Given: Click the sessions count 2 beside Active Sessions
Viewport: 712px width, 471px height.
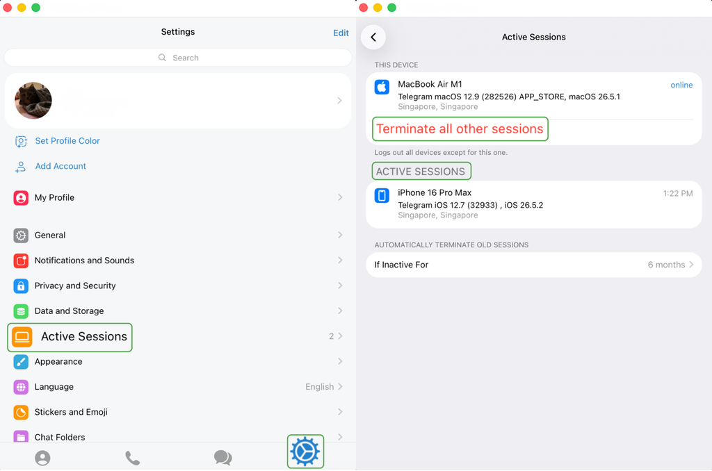Looking at the screenshot, I should (332, 336).
